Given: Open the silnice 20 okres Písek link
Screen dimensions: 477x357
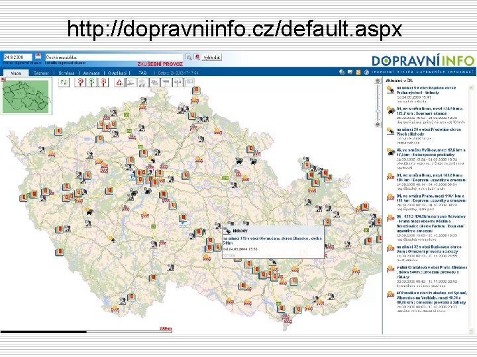Looking at the screenshot, I should 429,132.
